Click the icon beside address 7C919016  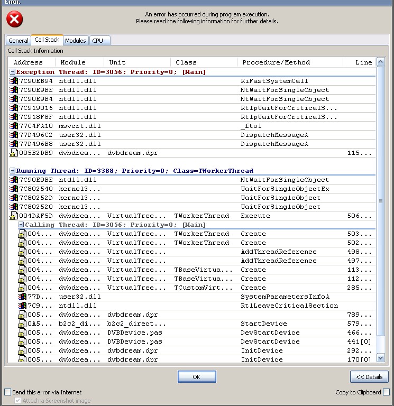click(x=14, y=108)
